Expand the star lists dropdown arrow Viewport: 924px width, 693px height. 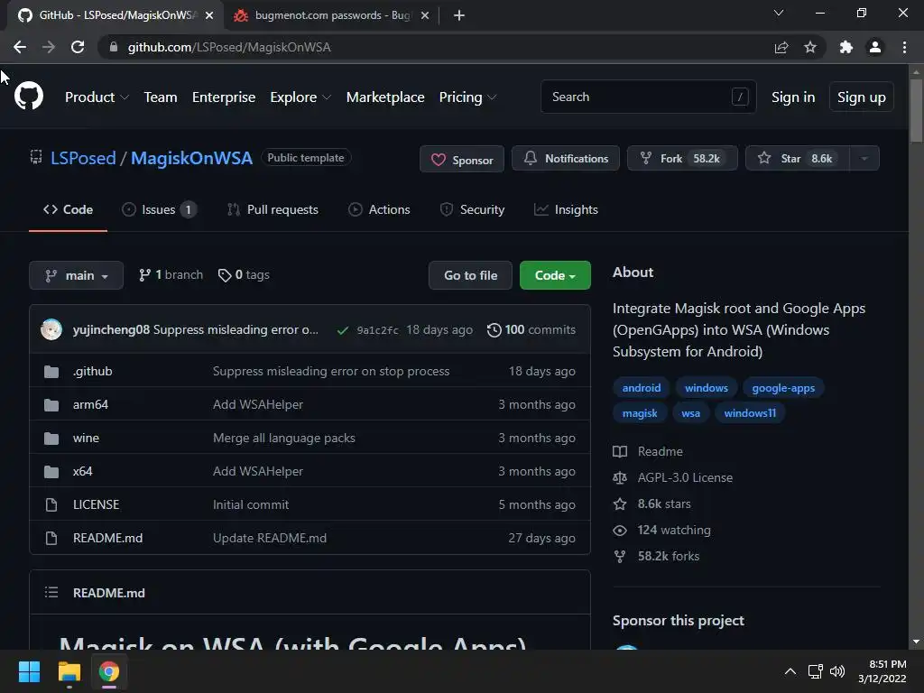pos(864,159)
